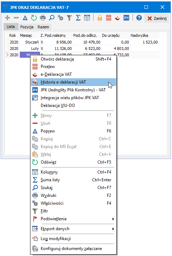This screenshot has width=172, height=256.
Task: Click the blue JPK icon in toolbar
Action: click(x=126, y=18)
